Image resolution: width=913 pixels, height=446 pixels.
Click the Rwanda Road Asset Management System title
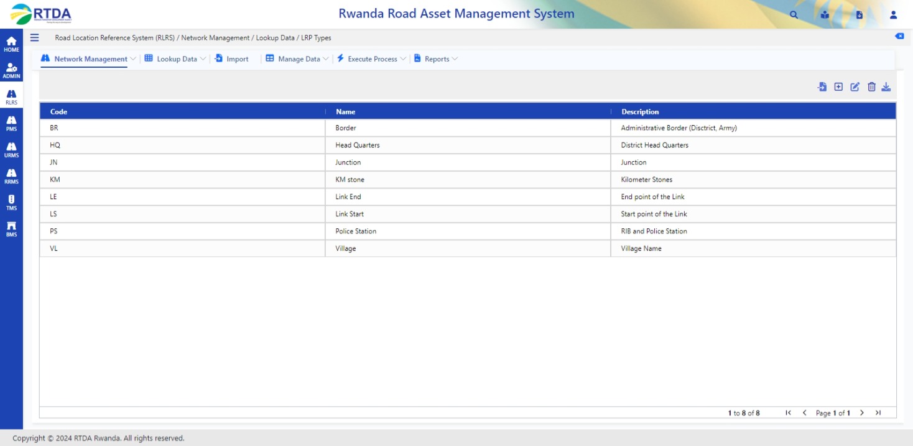click(456, 14)
